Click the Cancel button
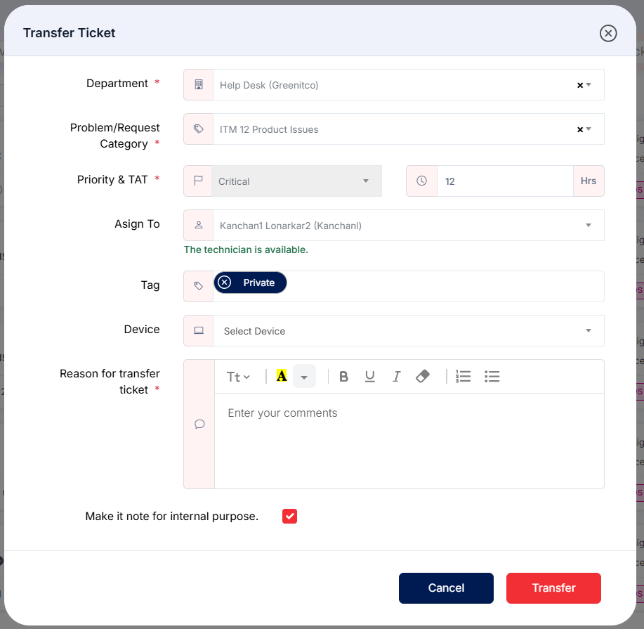Screen dimensions: 644x629 tap(446, 588)
